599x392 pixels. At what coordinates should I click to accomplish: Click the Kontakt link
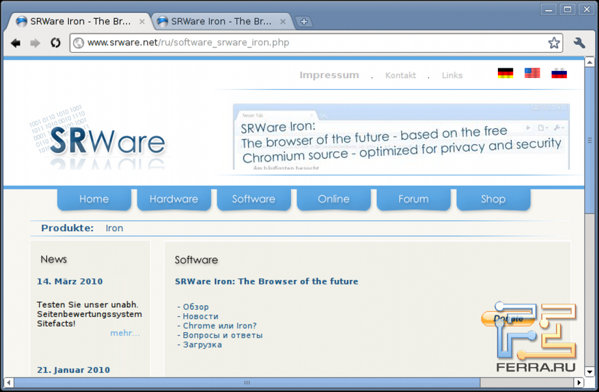[400, 76]
